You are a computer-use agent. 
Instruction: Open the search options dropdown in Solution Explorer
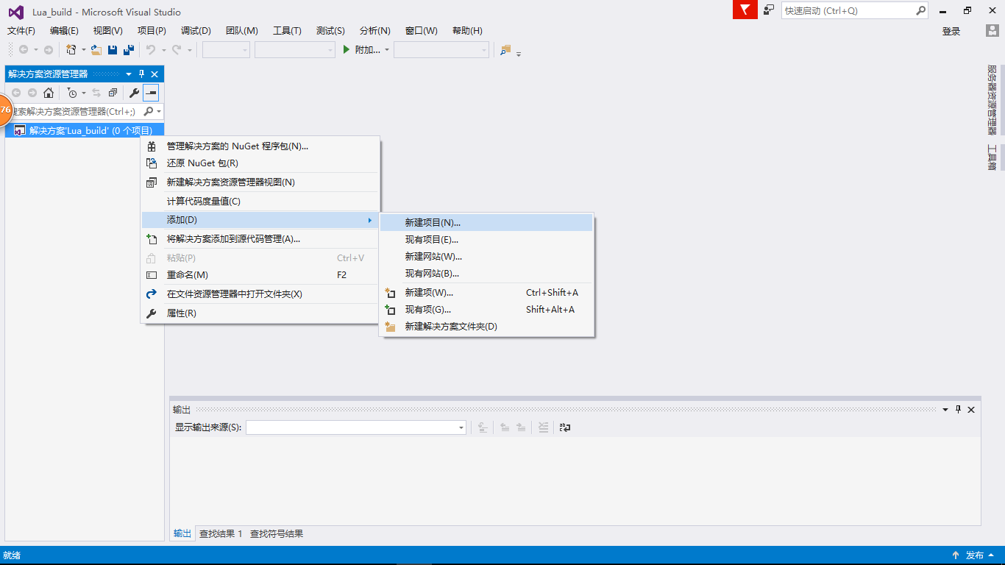click(x=160, y=111)
